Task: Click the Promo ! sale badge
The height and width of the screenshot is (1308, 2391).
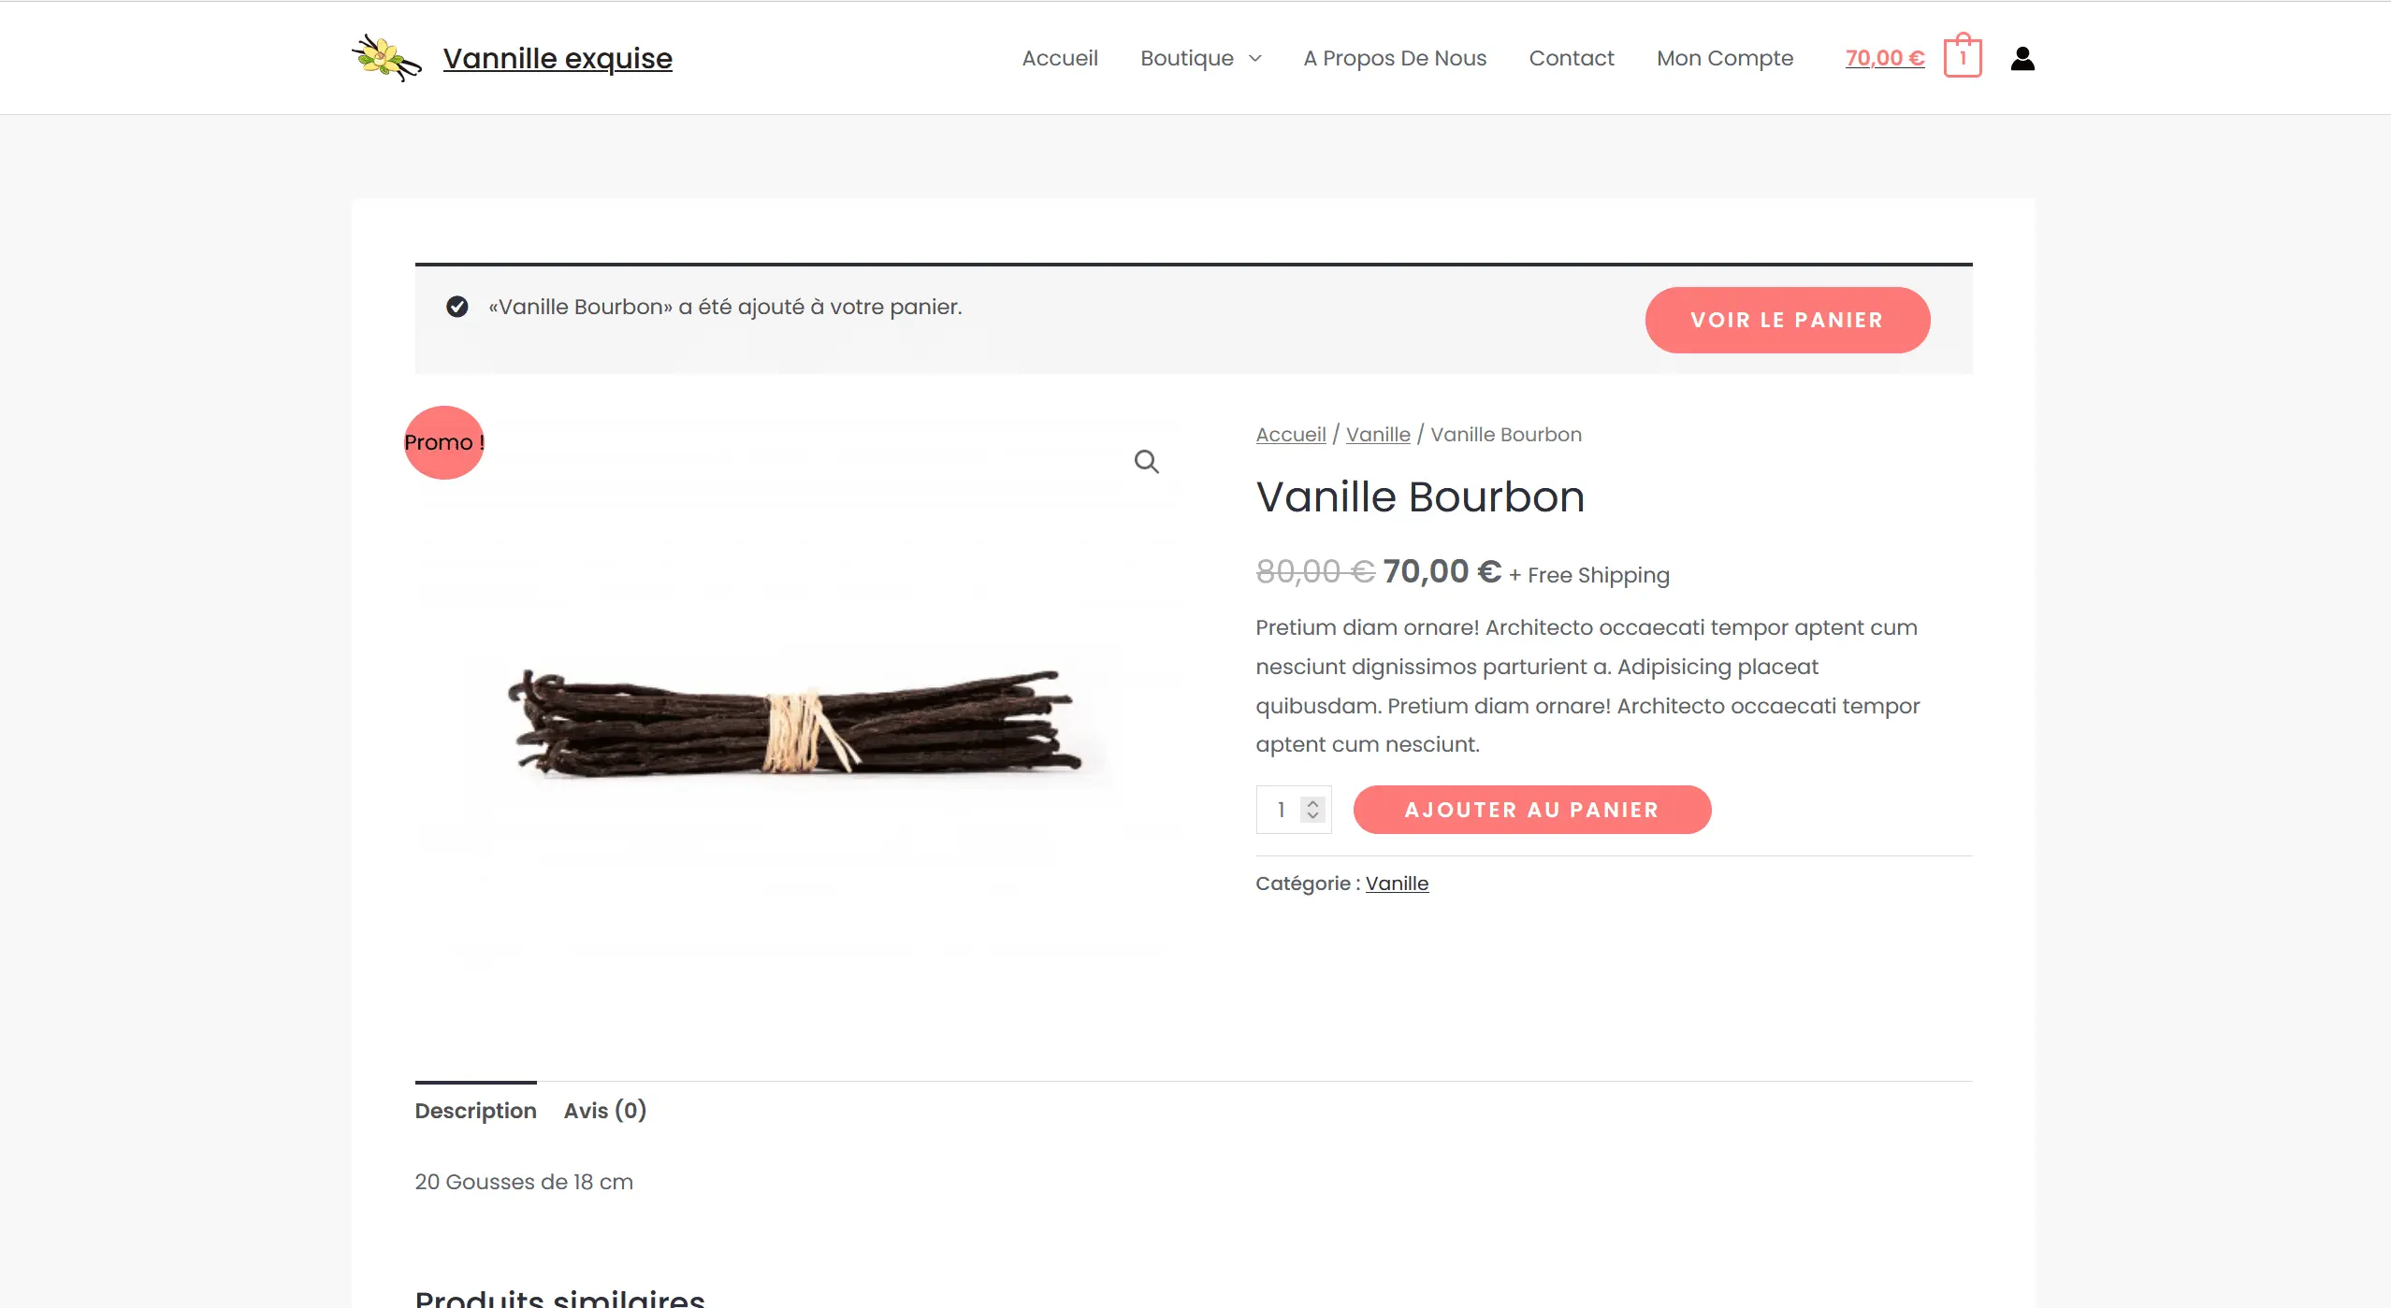Action: point(444,442)
